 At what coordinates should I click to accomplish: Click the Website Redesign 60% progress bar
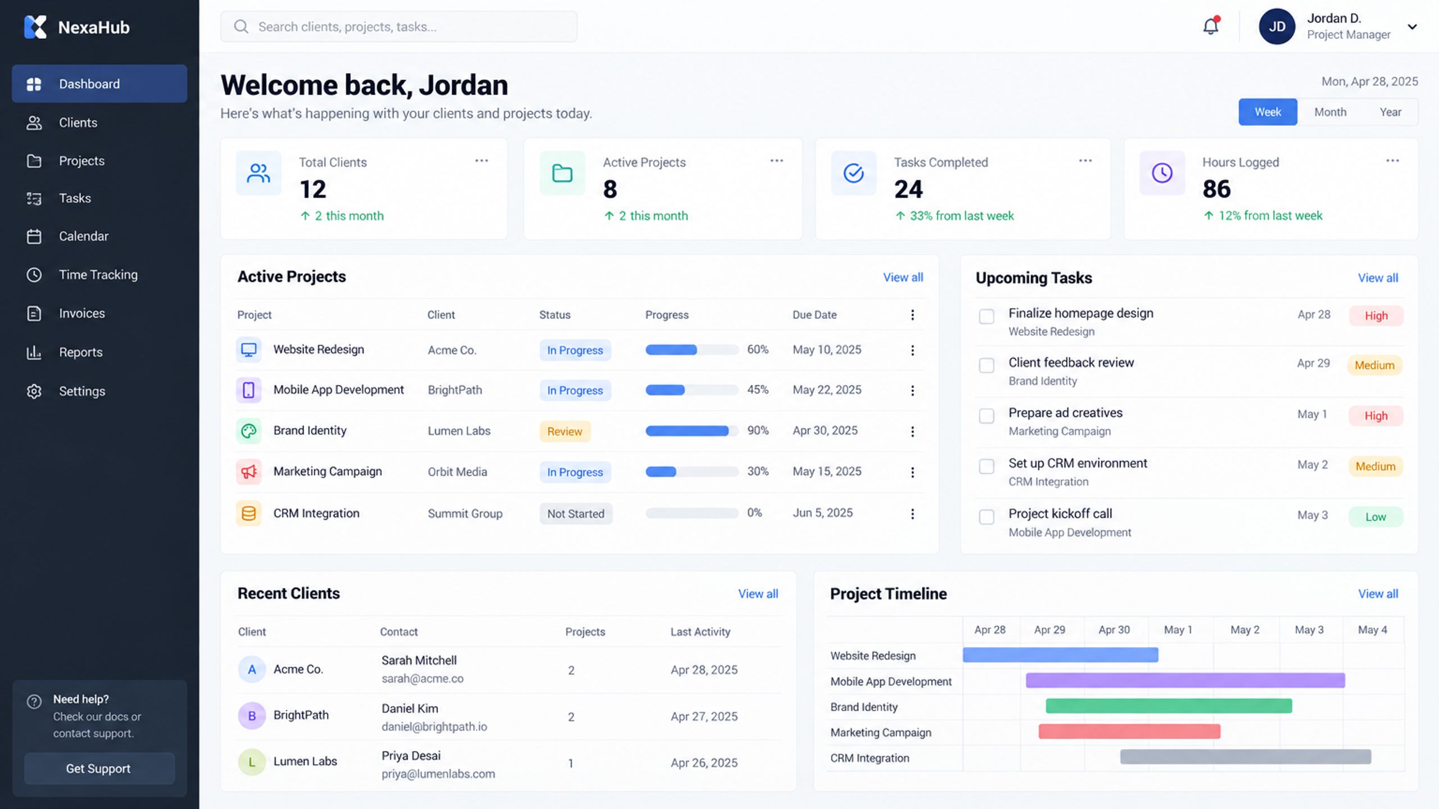[x=692, y=350]
